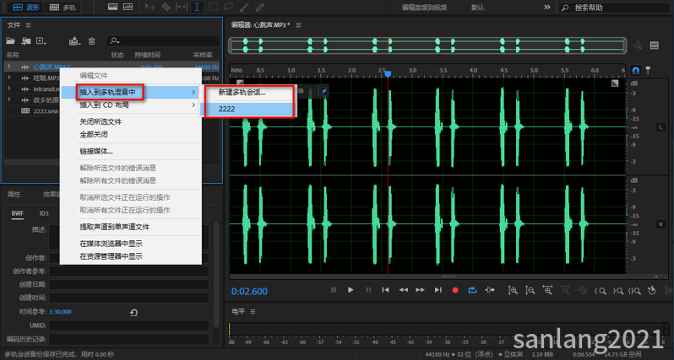The height and width of the screenshot is (360, 674).
Task: Click the 默认 workspace label
Action: (478, 7)
